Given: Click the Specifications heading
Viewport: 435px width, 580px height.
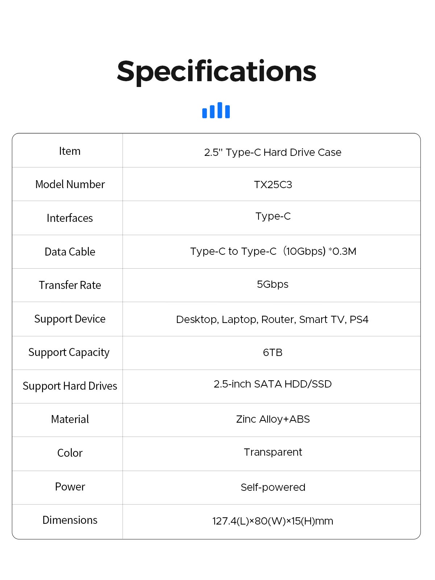Looking at the screenshot, I should click(x=216, y=71).
